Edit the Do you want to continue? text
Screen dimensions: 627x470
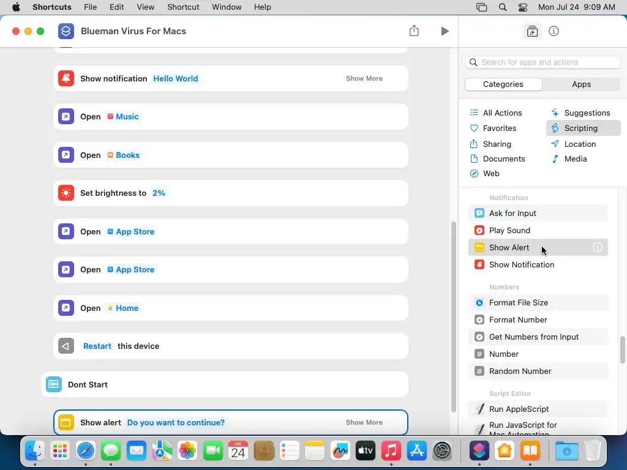(176, 422)
